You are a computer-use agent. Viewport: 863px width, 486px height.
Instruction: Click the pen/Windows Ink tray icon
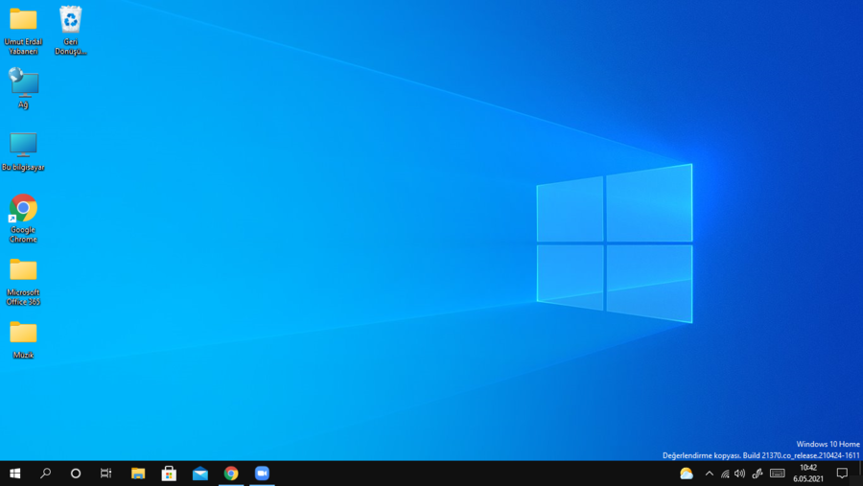coord(758,474)
